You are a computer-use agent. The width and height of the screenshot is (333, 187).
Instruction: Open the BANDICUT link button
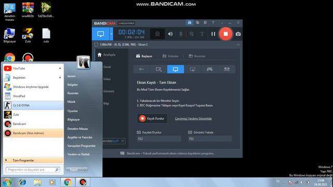(x=114, y=141)
